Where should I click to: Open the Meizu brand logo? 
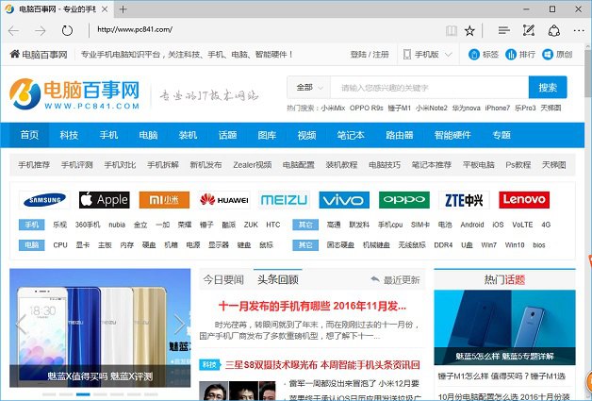tap(284, 200)
